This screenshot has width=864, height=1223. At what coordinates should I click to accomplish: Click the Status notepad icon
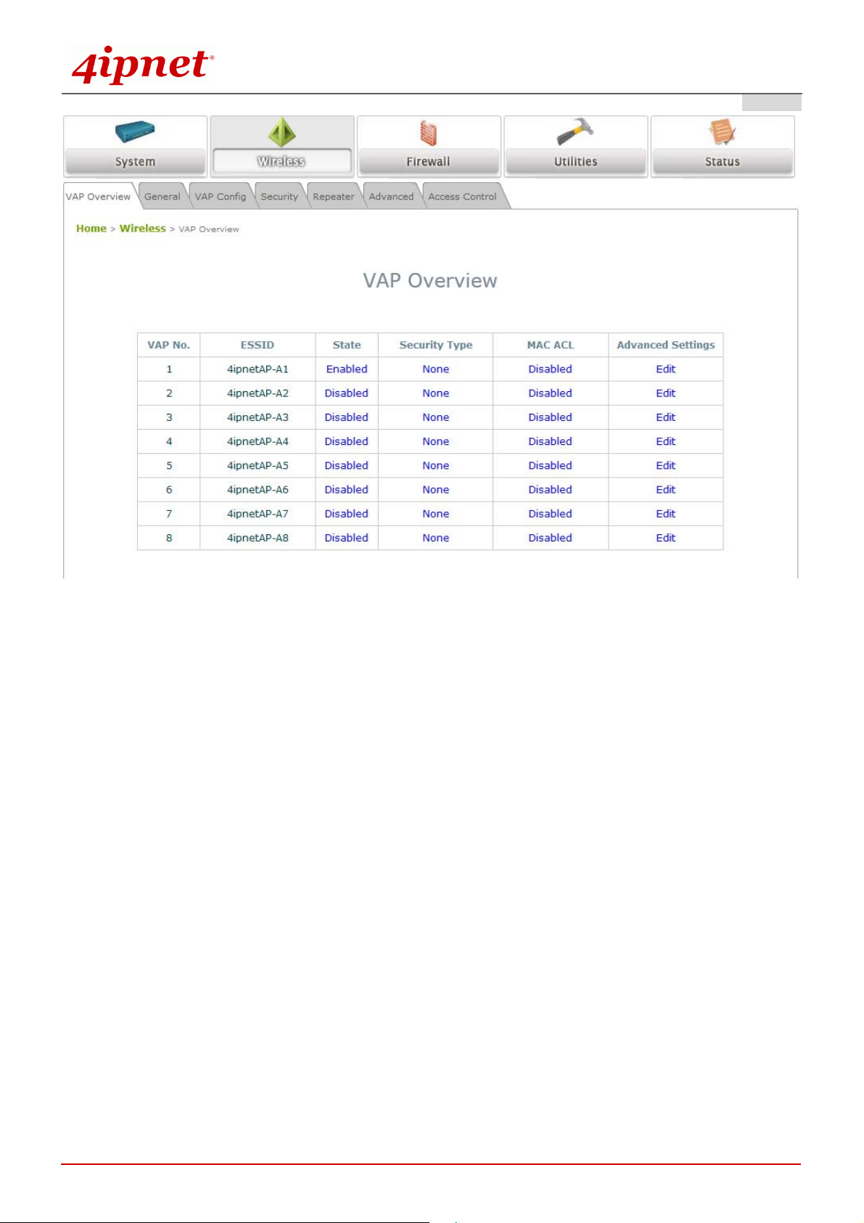click(722, 133)
